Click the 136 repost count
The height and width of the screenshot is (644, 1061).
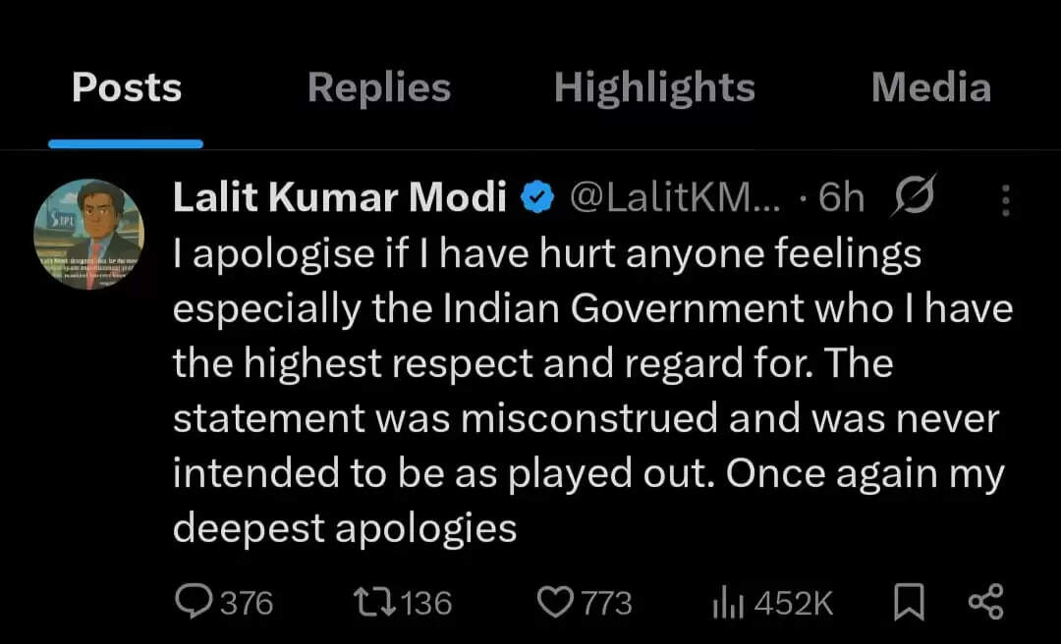[x=426, y=603]
